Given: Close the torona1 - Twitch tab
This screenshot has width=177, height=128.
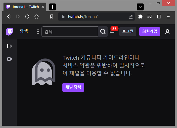Looking at the screenshot, I should [x=43, y=7].
